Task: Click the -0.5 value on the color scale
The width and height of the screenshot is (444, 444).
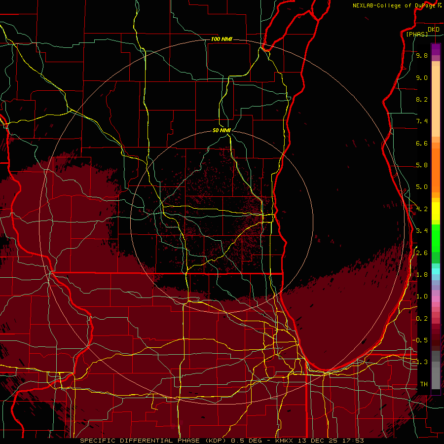Action: pos(420,340)
